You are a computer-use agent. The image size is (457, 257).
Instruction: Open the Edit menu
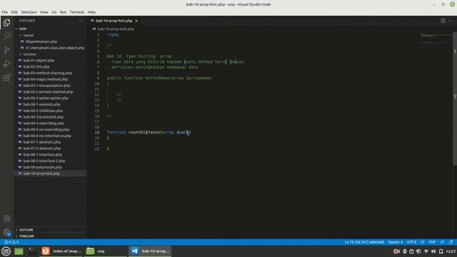(x=14, y=12)
